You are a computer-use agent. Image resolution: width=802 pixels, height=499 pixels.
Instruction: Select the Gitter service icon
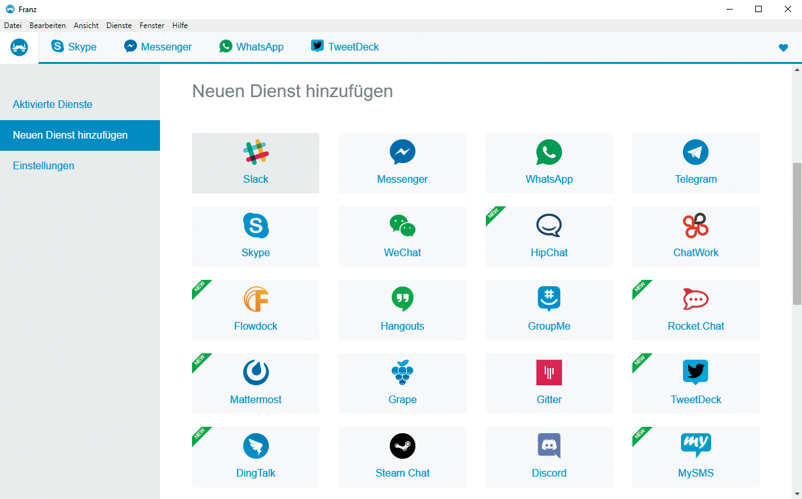click(x=549, y=373)
